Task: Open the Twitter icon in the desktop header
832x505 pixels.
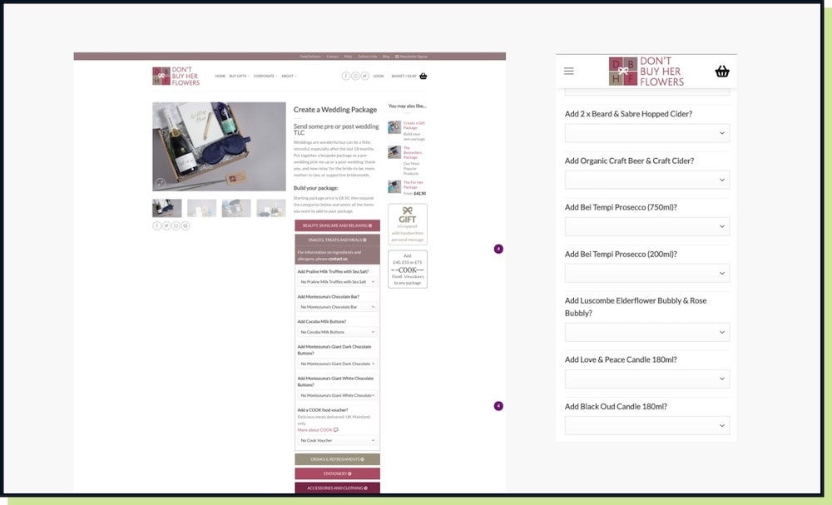Action: click(x=364, y=76)
